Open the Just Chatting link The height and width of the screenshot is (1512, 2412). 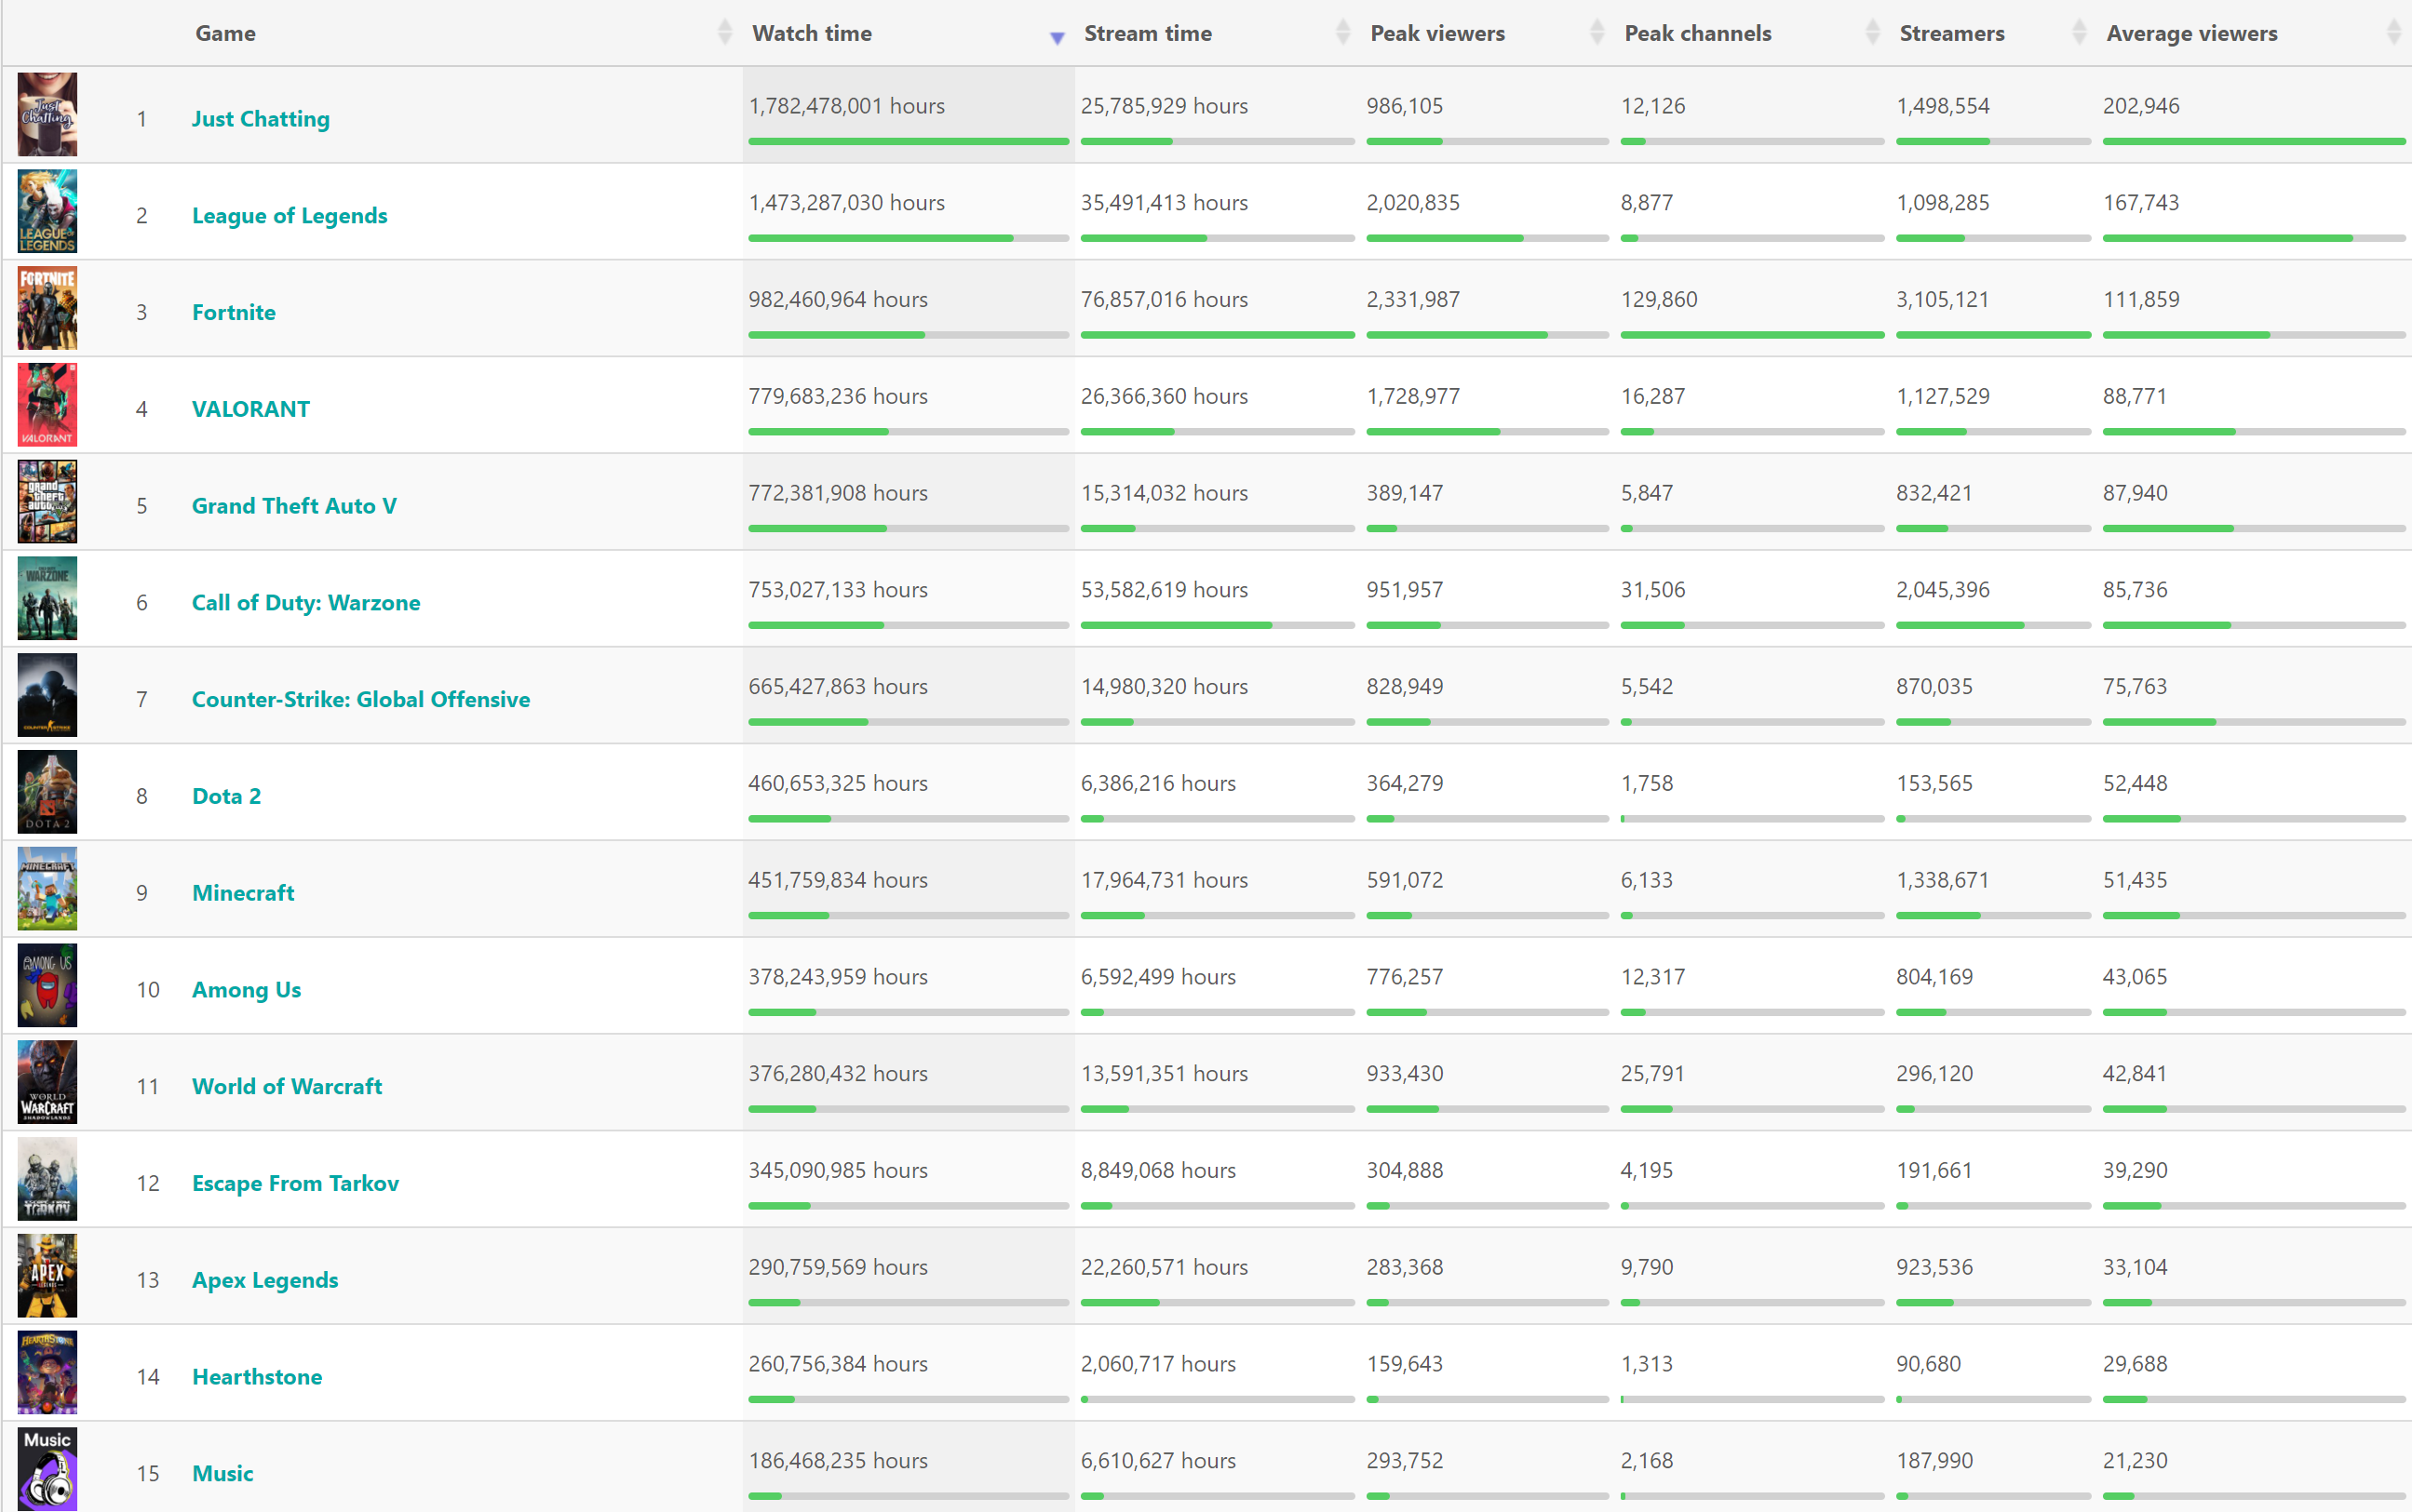260,118
